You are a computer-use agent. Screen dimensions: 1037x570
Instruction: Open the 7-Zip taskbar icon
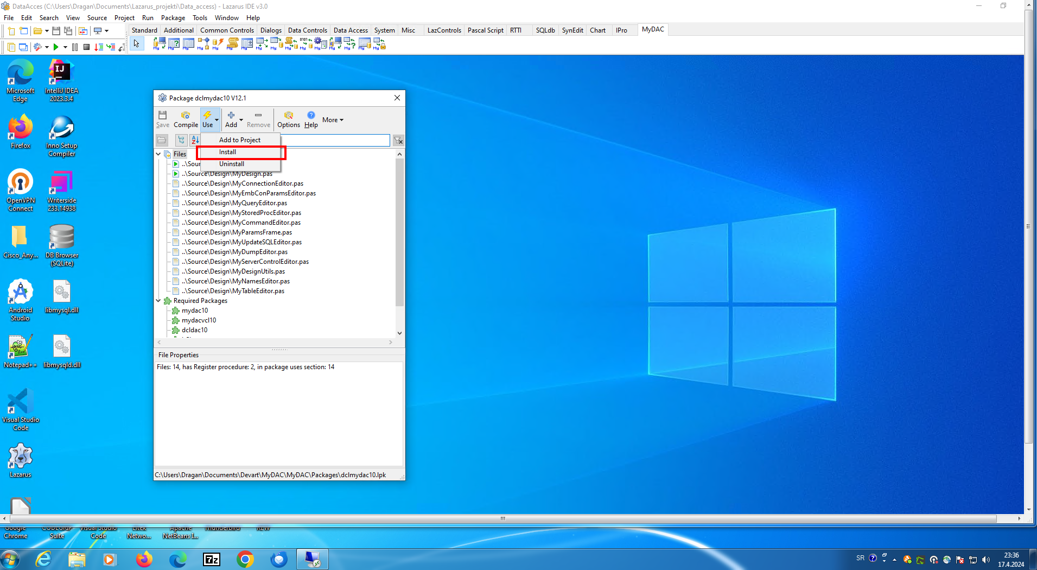(212, 559)
